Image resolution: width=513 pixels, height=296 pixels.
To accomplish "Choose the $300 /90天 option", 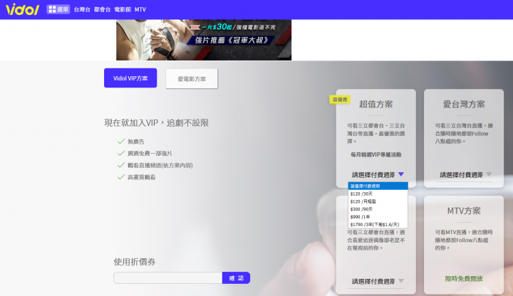I will [x=378, y=209].
